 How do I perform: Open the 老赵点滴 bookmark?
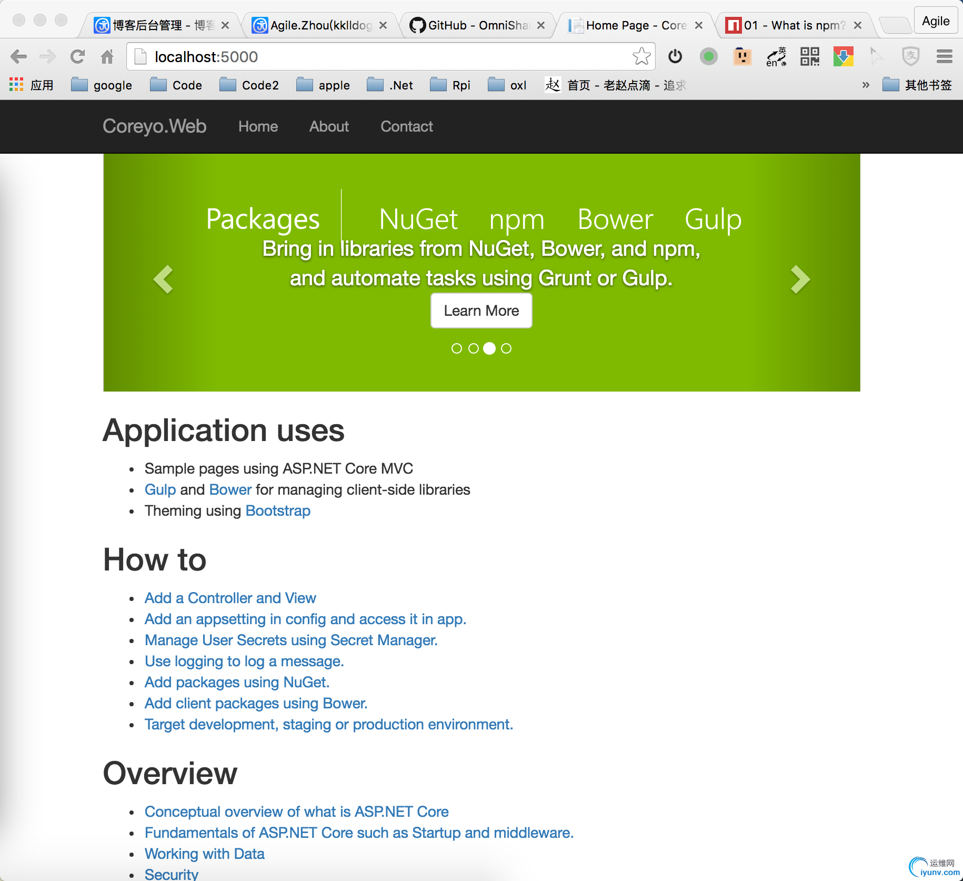point(616,85)
